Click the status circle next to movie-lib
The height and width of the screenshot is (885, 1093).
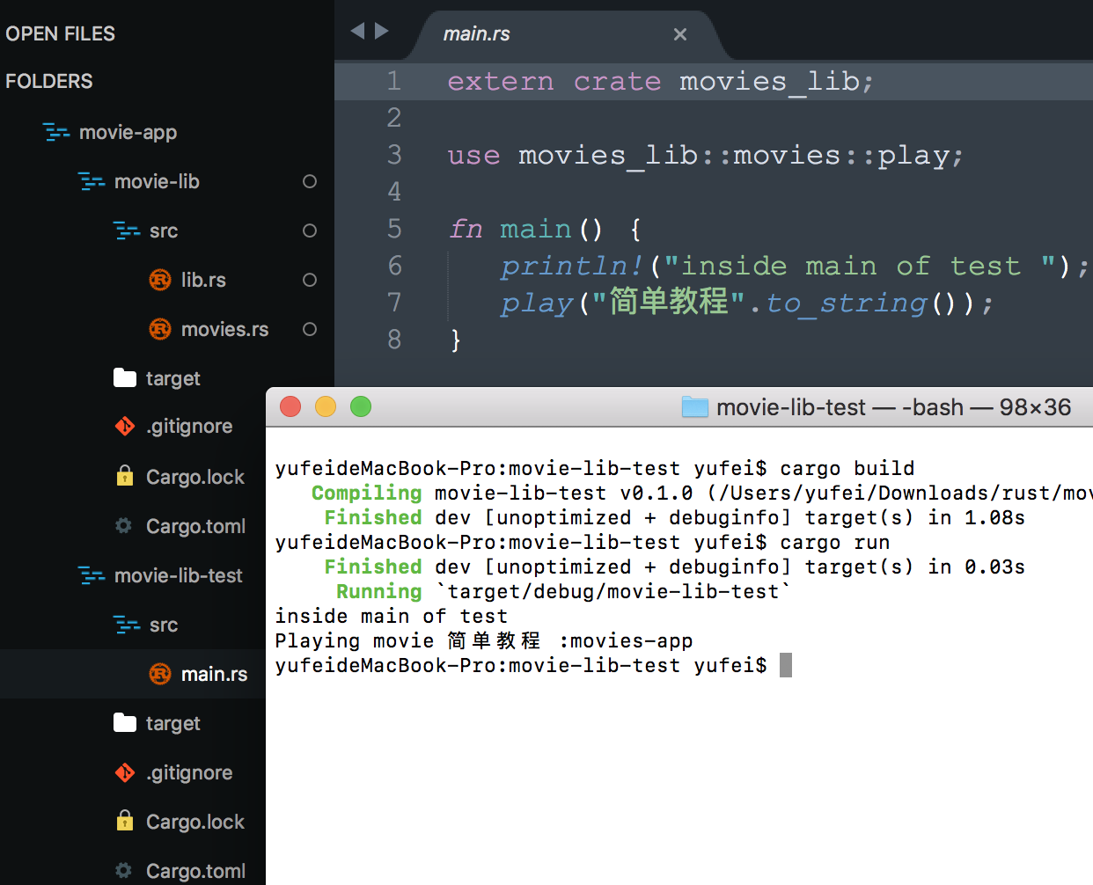coord(310,181)
